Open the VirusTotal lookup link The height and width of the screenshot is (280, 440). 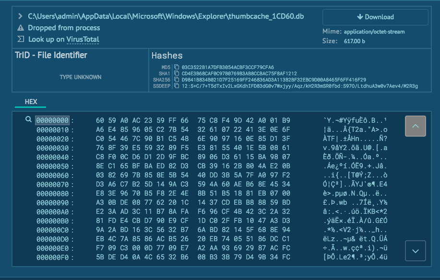[x=83, y=39]
